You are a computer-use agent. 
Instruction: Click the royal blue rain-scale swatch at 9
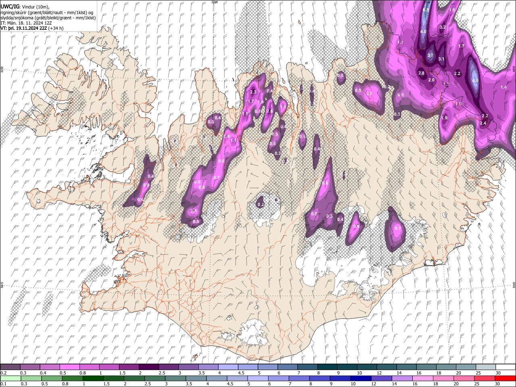[x=341, y=378]
